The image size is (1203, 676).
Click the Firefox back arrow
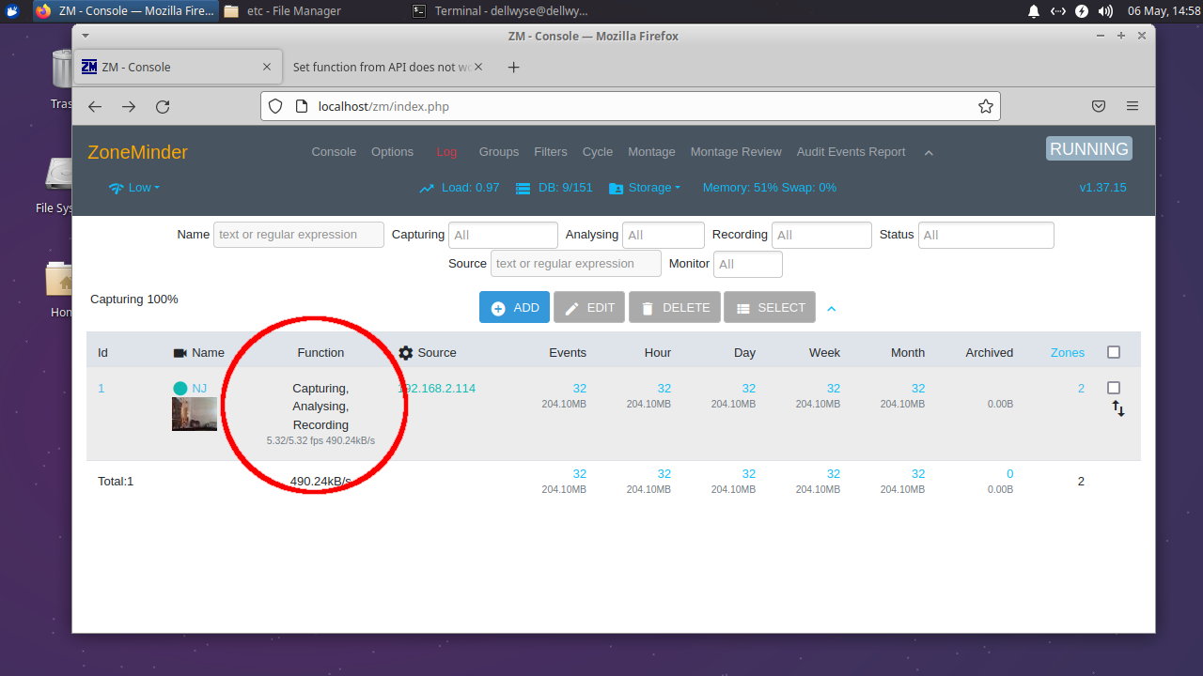95,107
